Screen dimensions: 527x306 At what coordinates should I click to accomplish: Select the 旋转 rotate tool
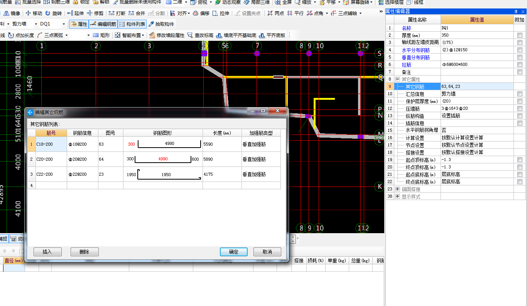(54, 13)
